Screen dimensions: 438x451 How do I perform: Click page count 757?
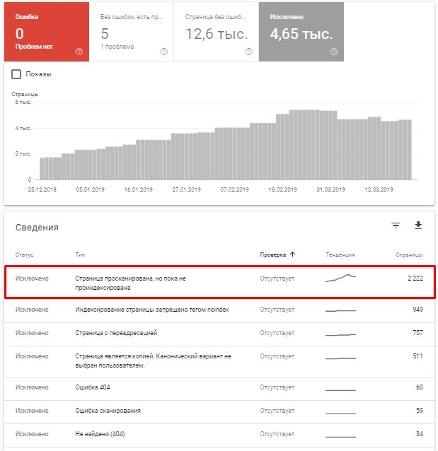(417, 333)
